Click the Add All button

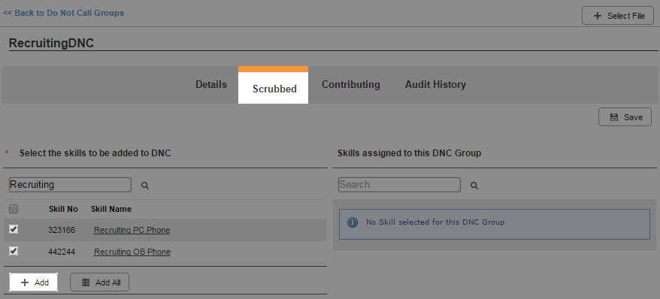[x=99, y=282]
